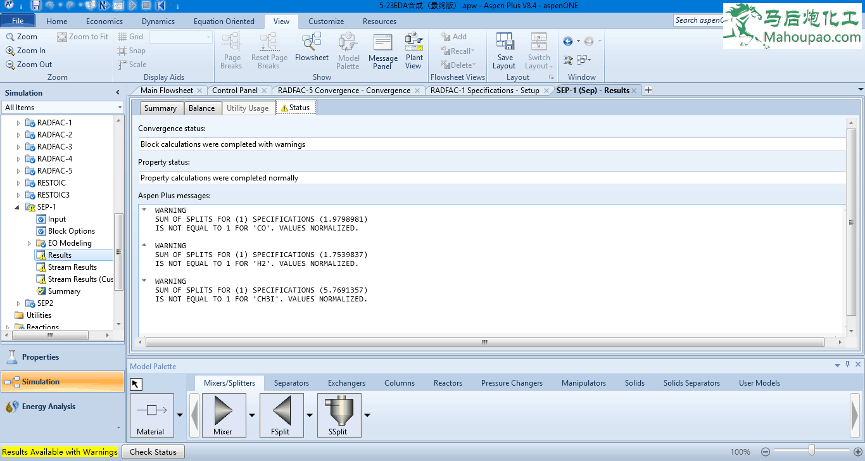Click the Zoom Out icon

point(11,65)
